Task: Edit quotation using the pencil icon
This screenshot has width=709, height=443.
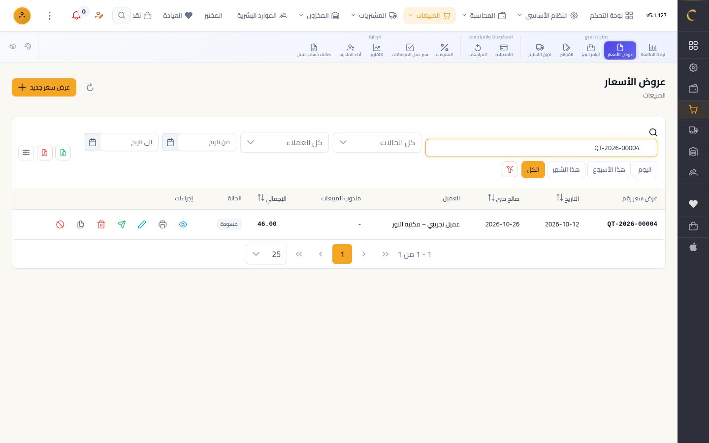Action: [x=142, y=224]
